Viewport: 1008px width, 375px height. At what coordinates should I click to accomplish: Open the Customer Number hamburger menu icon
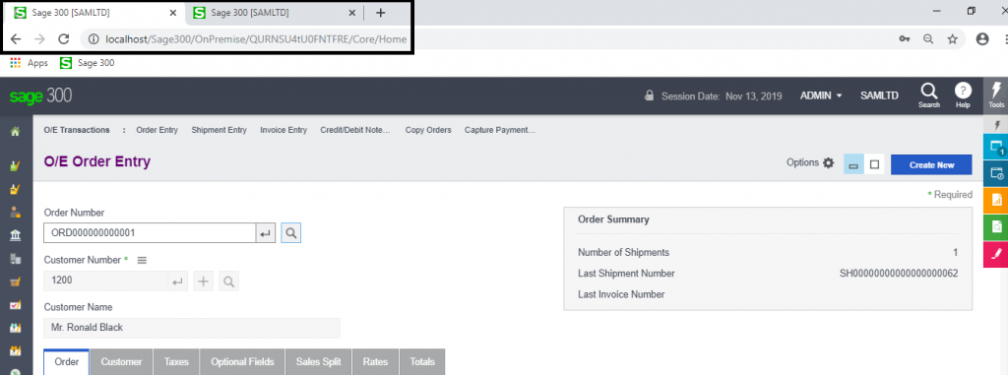click(142, 261)
